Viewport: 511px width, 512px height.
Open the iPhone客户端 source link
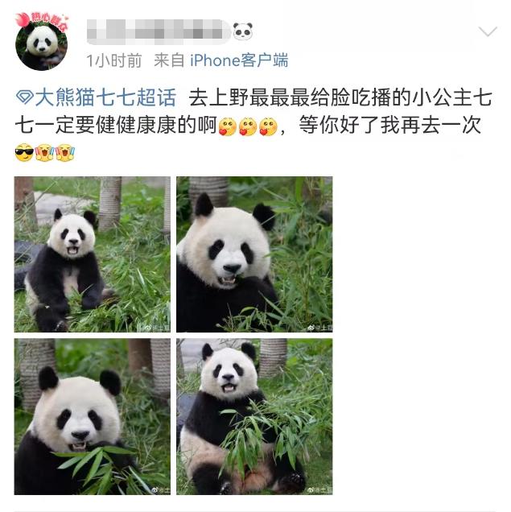point(239,60)
